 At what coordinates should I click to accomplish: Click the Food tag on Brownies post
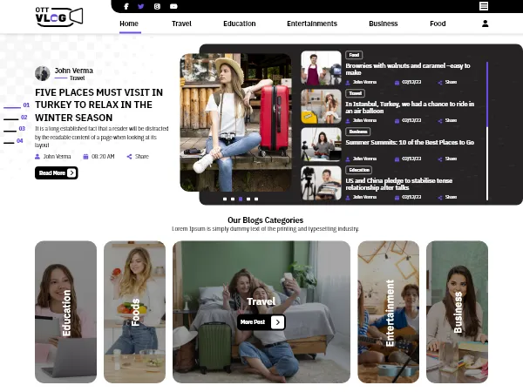click(x=354, y=55)
